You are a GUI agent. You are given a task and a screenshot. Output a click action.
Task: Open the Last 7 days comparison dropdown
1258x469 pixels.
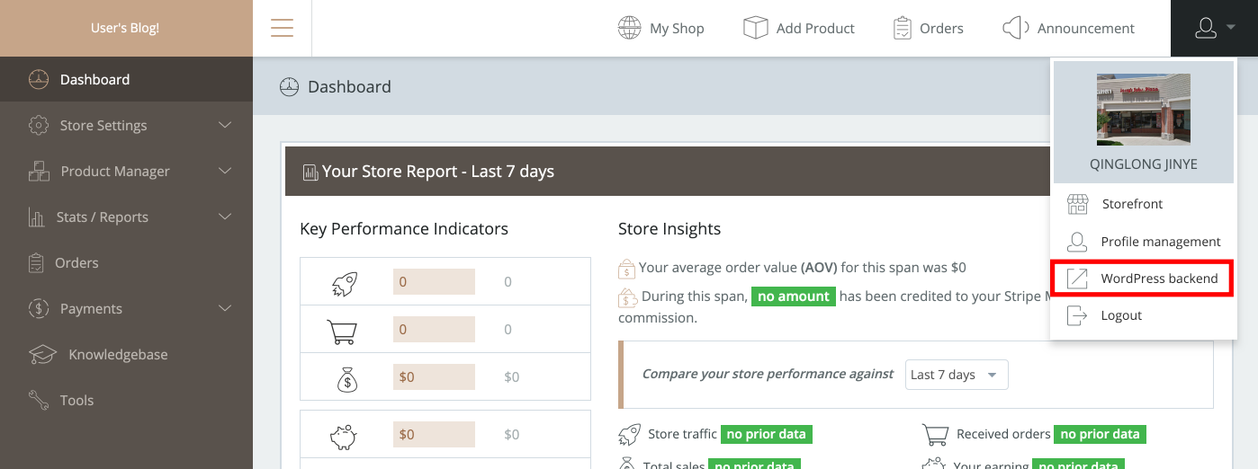(956, 375)
